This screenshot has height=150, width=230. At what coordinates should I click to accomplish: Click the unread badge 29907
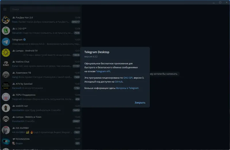pos(76,121)
